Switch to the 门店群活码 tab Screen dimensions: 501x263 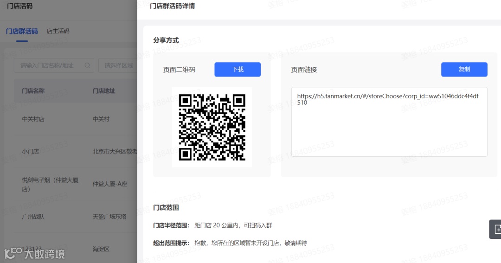[x=22, y=31]
